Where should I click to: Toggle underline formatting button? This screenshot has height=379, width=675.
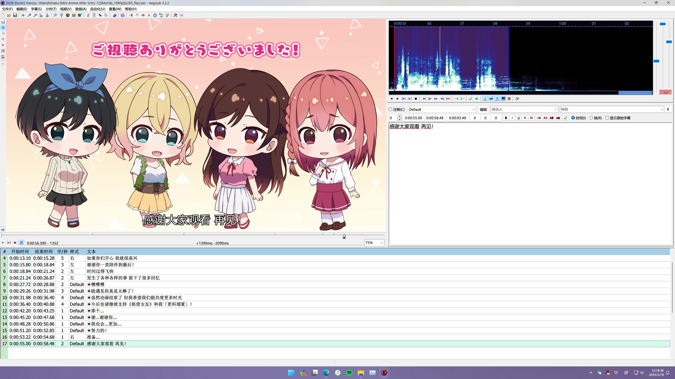[x=518, y=118]
